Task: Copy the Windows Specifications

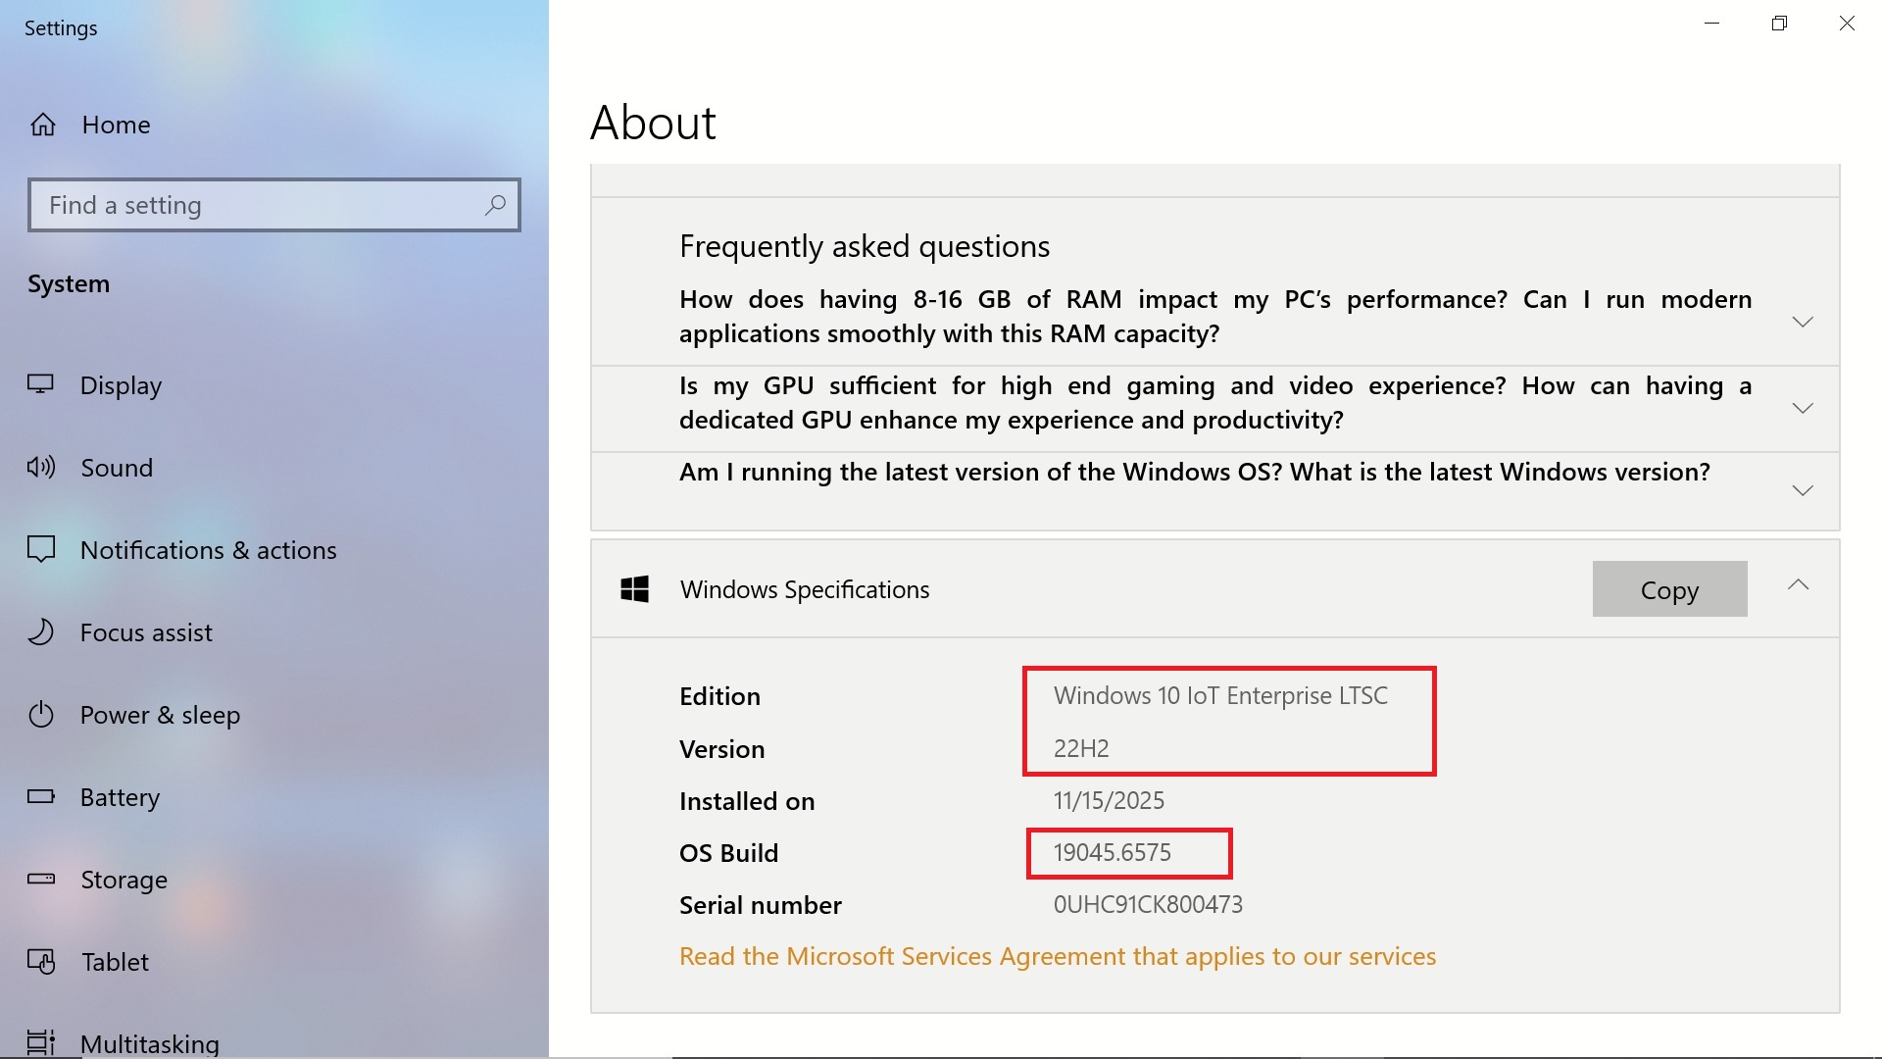Action: (1669, 589)
